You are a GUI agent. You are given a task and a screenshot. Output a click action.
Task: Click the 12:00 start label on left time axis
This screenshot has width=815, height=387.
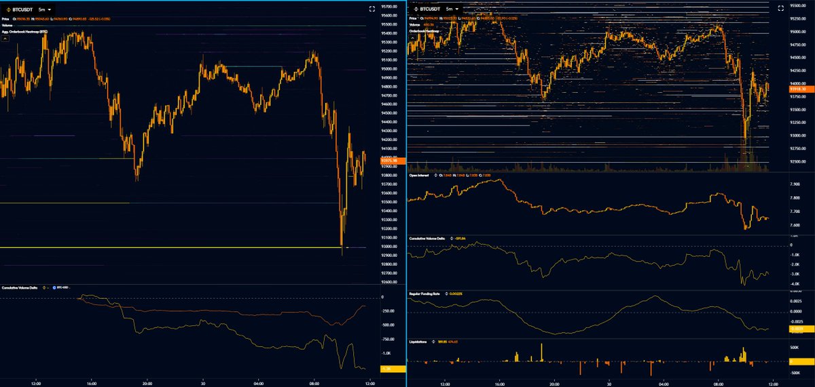(37, 383)
